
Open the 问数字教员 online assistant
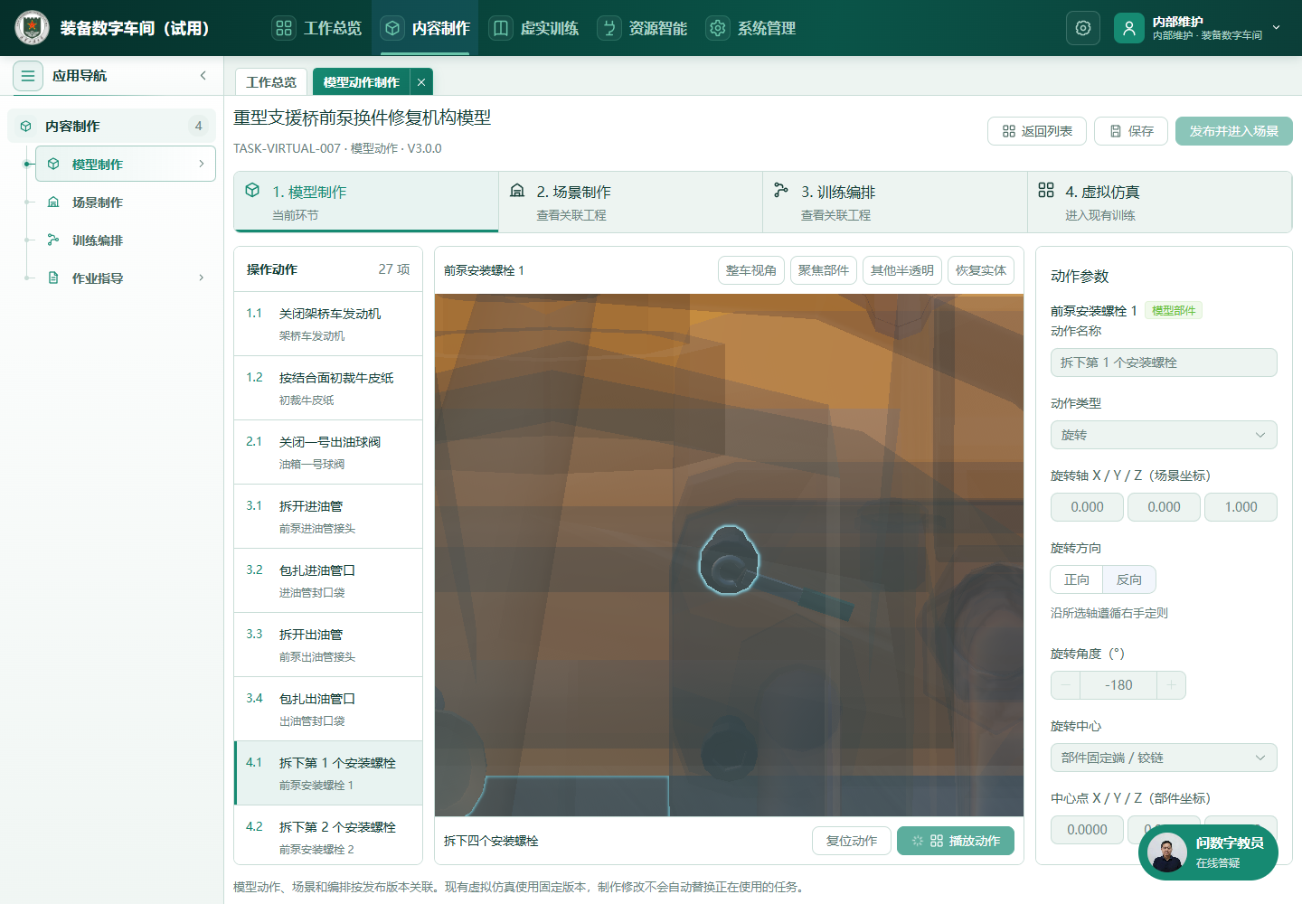click(x=1208, y=852)
